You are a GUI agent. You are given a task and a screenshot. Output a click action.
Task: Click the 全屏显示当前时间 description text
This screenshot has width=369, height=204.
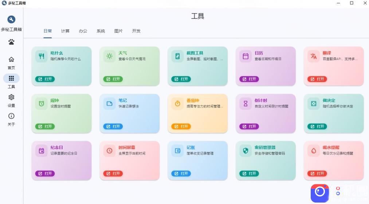[132, 153]
